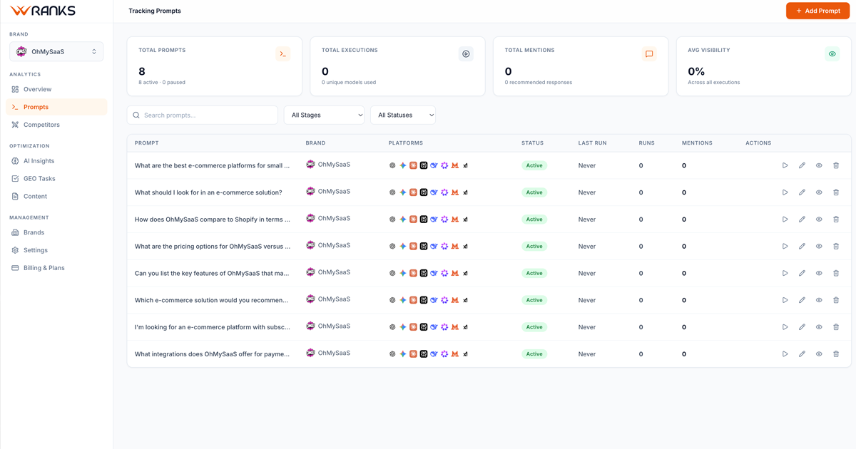
Task: Open the All Stages dropdown
Action: pyautogui.click(x=324, y=115)
